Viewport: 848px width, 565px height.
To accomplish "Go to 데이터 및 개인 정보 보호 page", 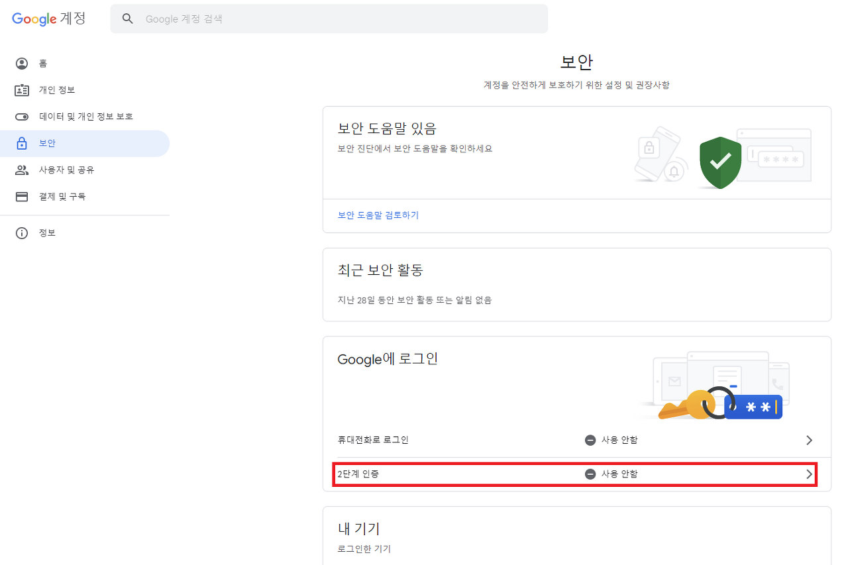I will tap(85, 117).
